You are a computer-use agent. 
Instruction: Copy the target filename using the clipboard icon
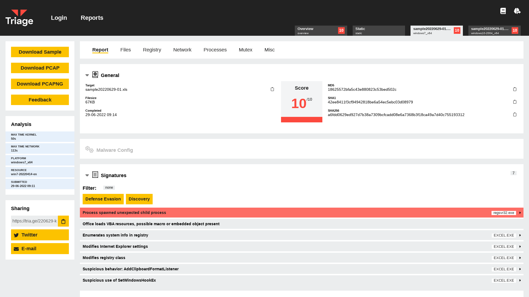click(x=272, y=89)
